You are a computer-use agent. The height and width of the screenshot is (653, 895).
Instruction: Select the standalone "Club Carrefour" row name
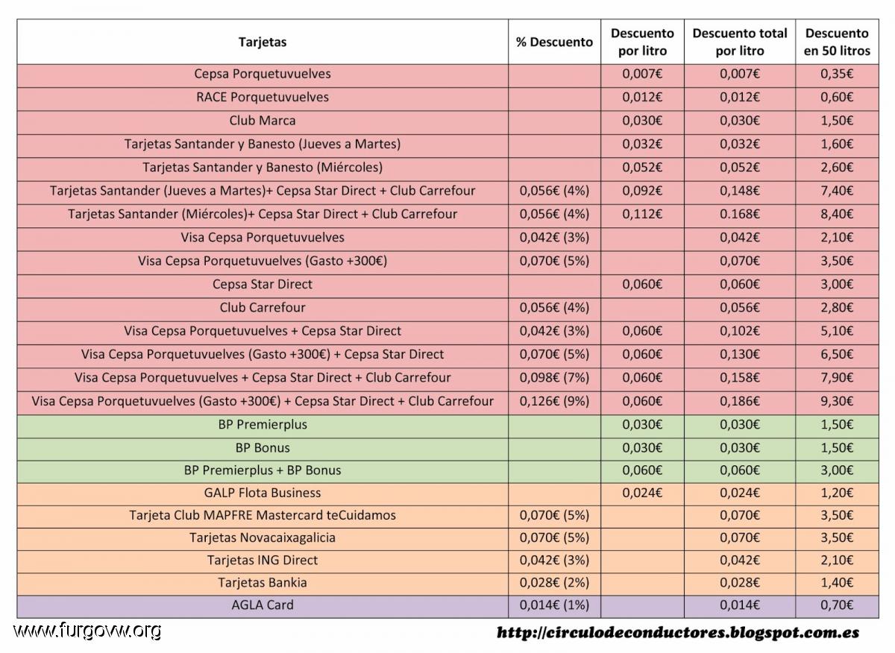263,307
